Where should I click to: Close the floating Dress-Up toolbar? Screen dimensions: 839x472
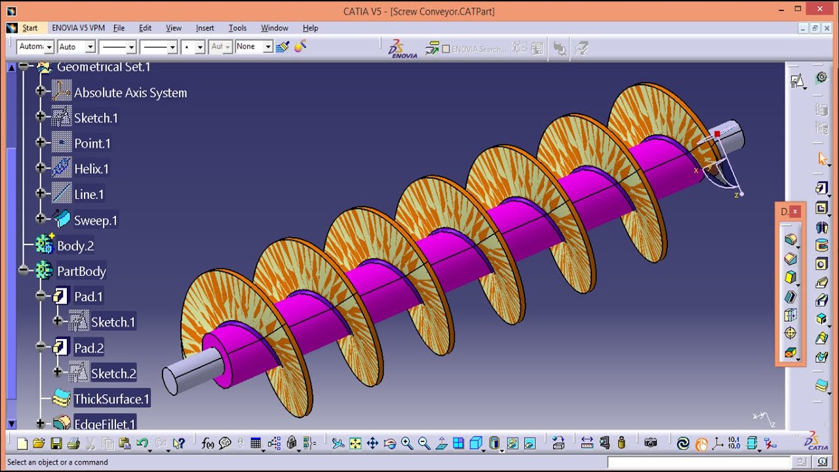795,211
